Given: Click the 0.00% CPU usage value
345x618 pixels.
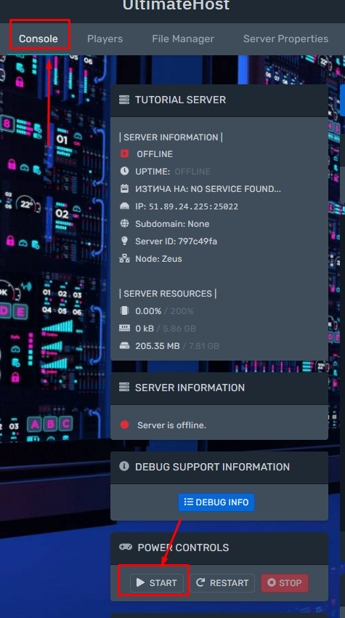Looking at the screenshot, I should coord(148,311).
